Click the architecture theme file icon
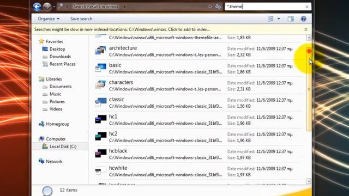The height and width of the screenshot is (196, 349). (100, 51)
